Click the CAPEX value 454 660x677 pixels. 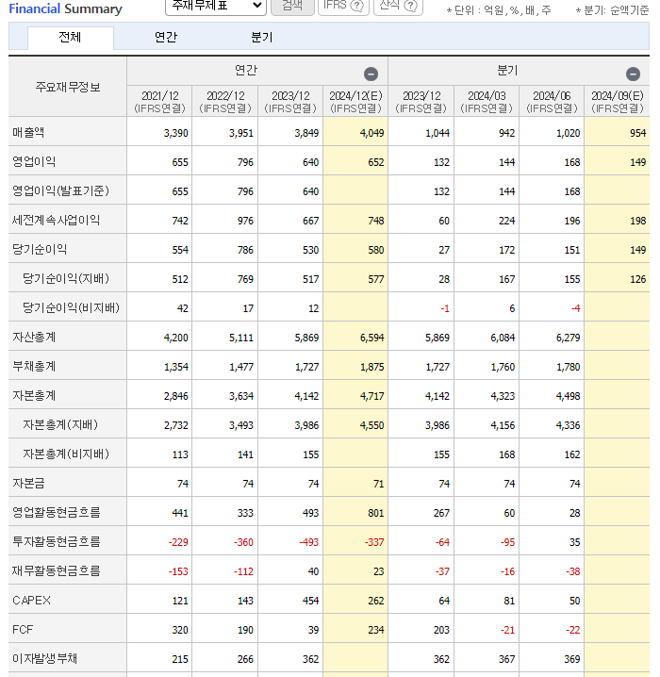(311, 601)
